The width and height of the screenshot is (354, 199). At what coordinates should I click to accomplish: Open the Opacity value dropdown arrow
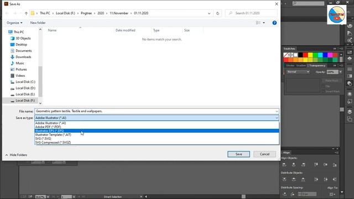341,72
